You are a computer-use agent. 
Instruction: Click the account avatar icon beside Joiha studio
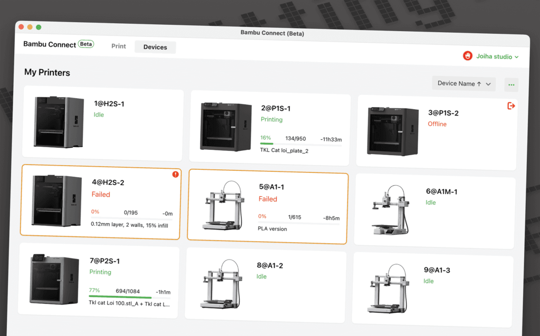tap(467, 55)
